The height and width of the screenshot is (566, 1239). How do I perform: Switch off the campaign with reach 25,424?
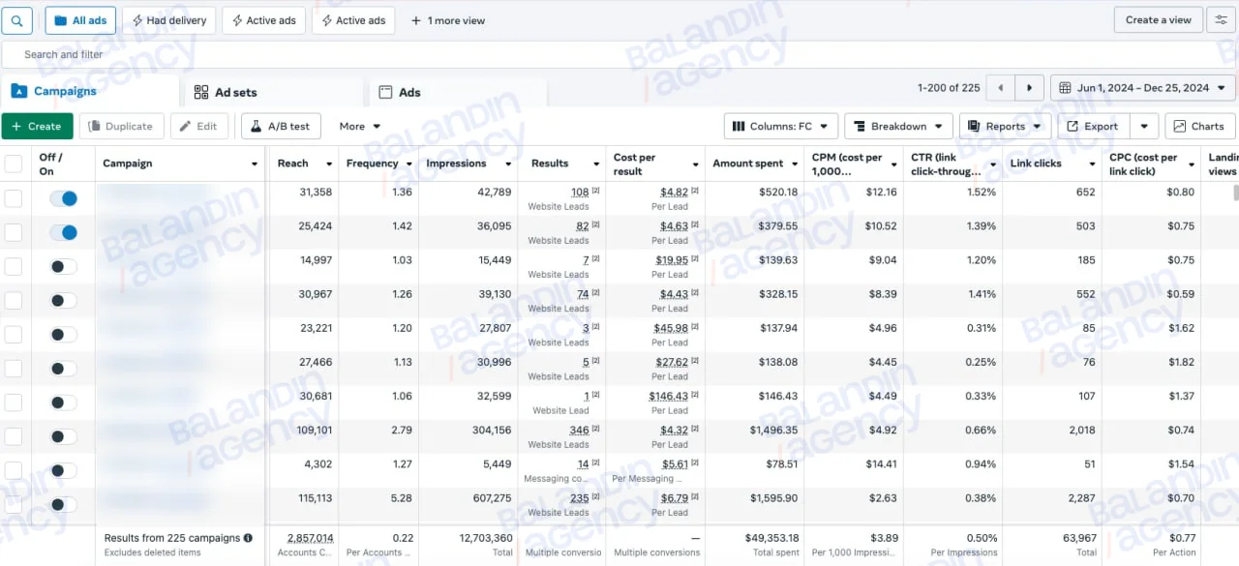click(x=64, y=232)
